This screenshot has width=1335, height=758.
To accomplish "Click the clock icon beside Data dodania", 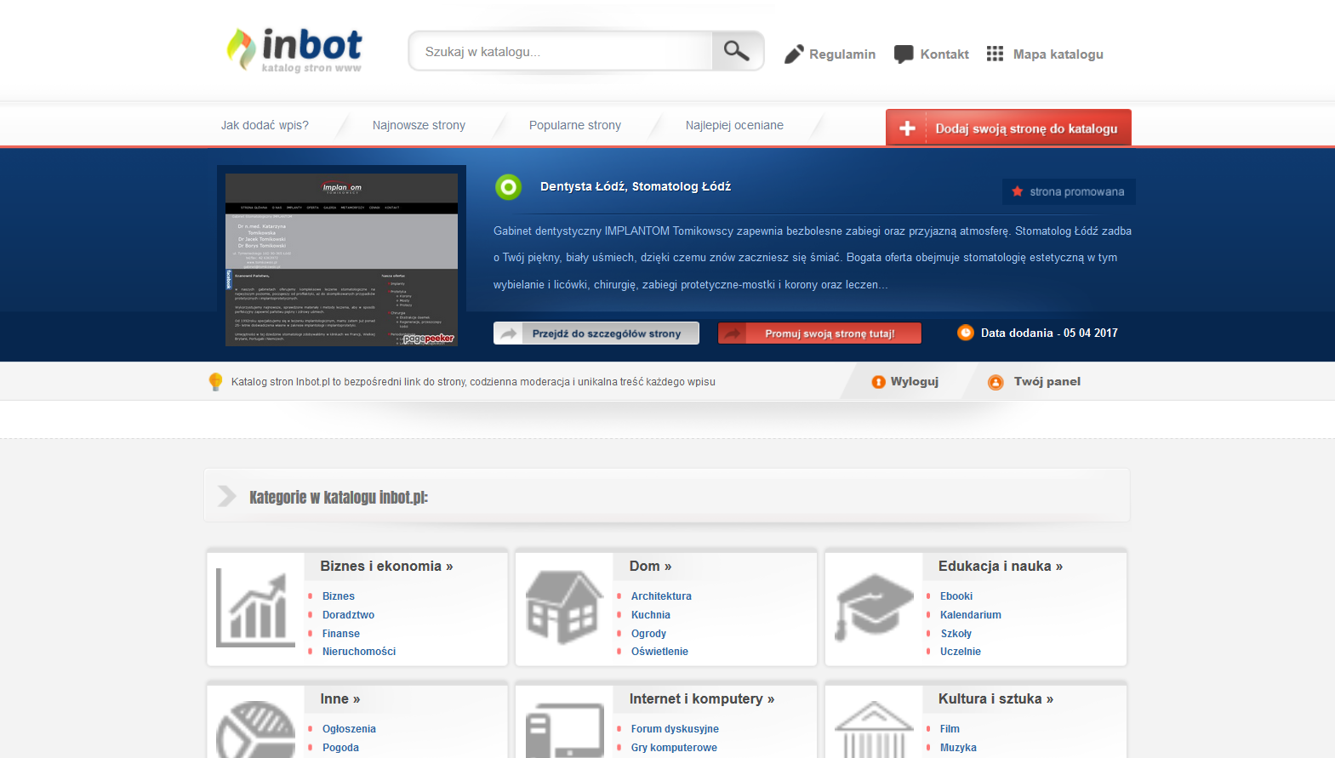I will point(965,333).
